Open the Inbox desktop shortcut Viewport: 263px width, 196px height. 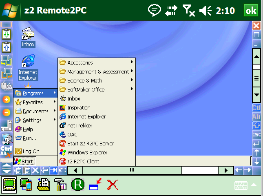pyautogui.click(x=28, y=37)
